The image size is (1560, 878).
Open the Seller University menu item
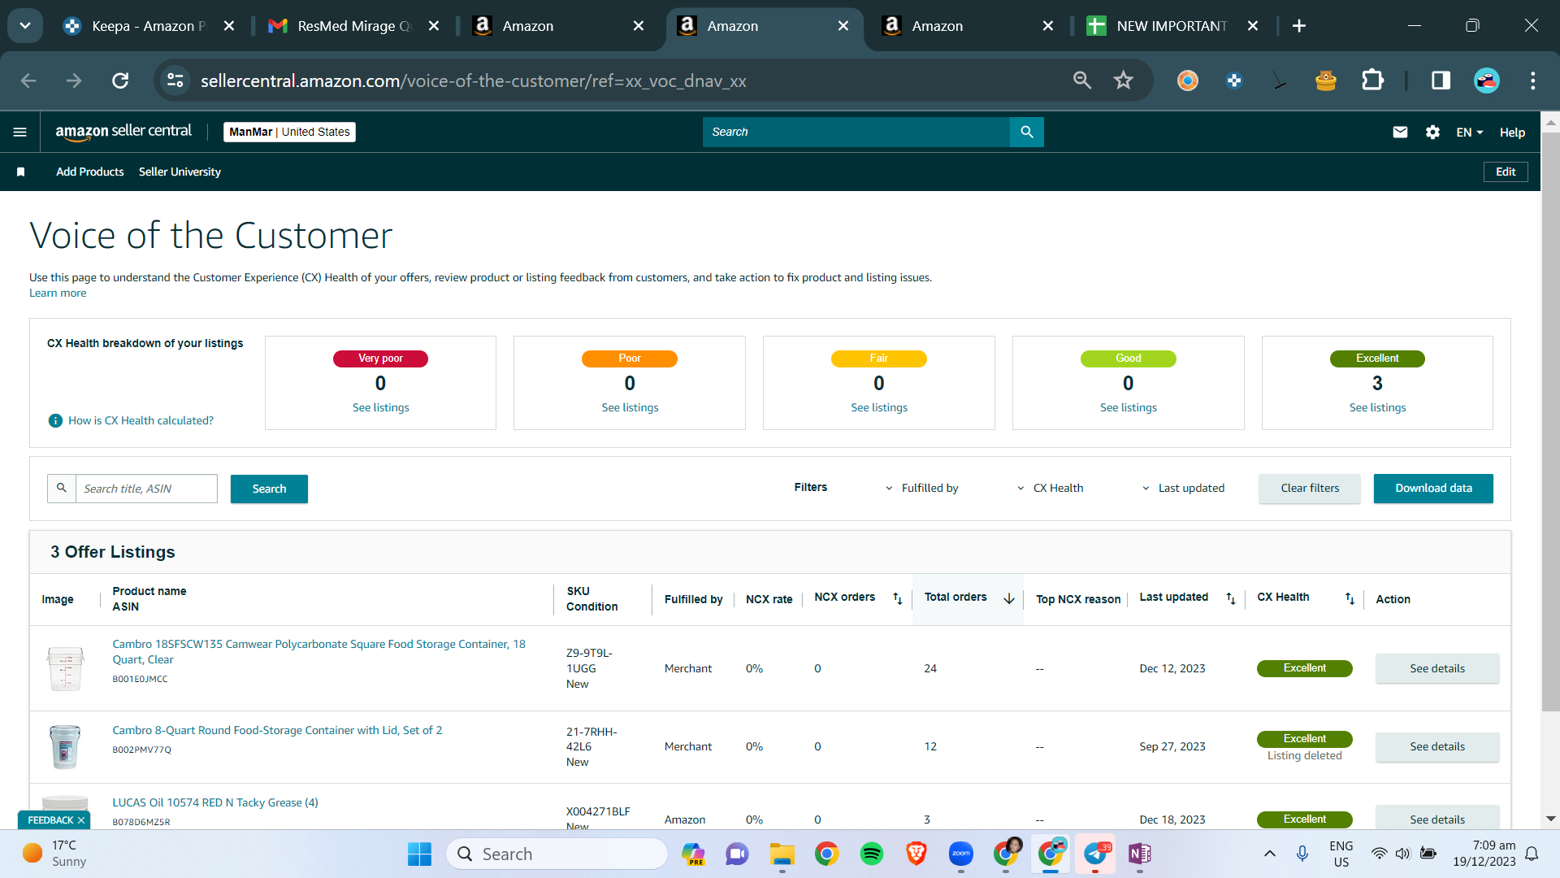point(180,172)
